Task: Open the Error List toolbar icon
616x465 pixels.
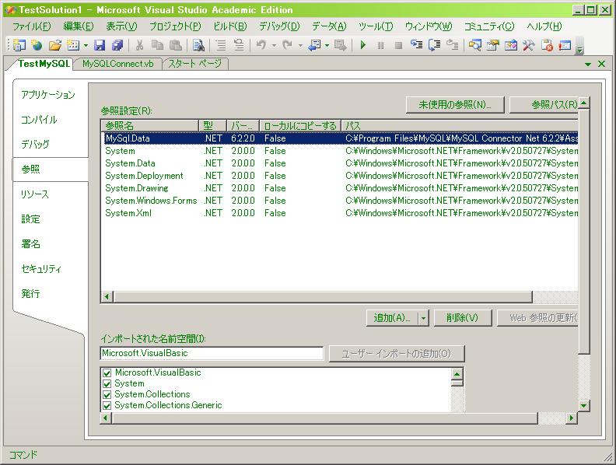Action: [547, 45]
